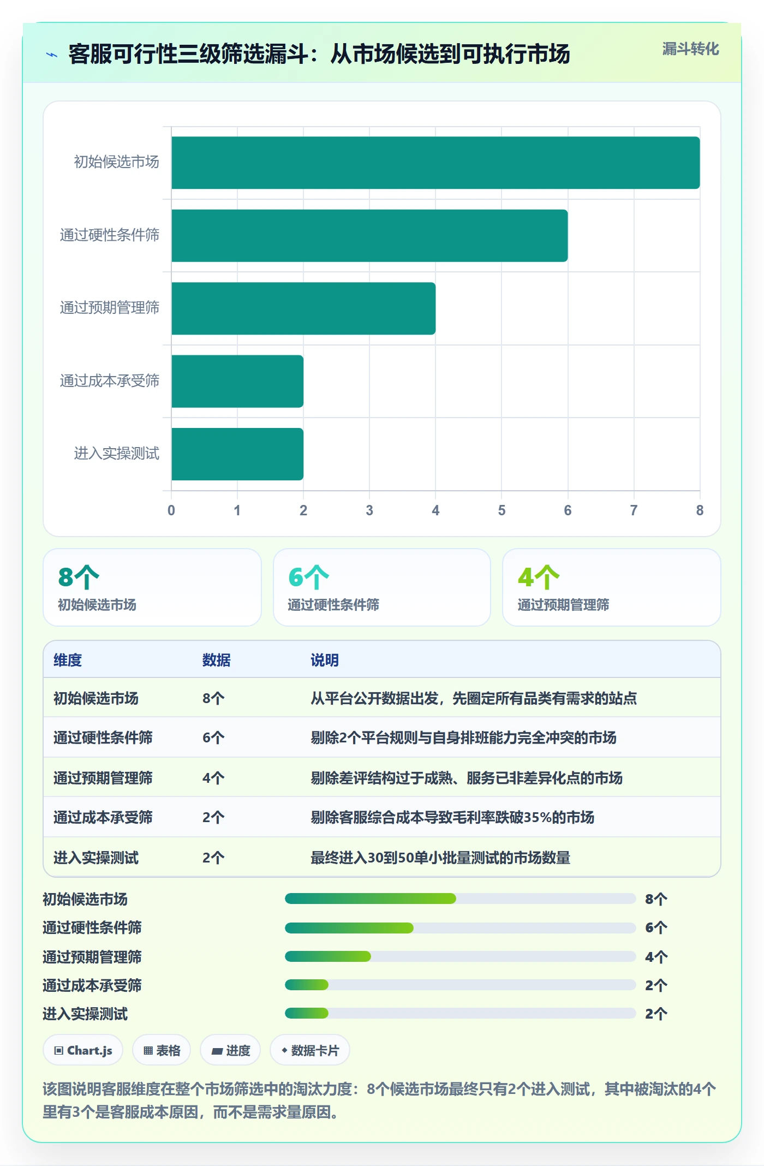Click description 剔除客服综合成本导致毛利率跌破35%的市场
764x1166 pixels.
[x=452, y=817]
